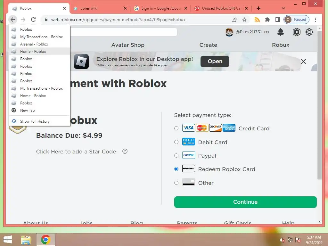Open the RSS feed extension icon
This screenshot has height=246, width=328.
click(x=257, y=20)
